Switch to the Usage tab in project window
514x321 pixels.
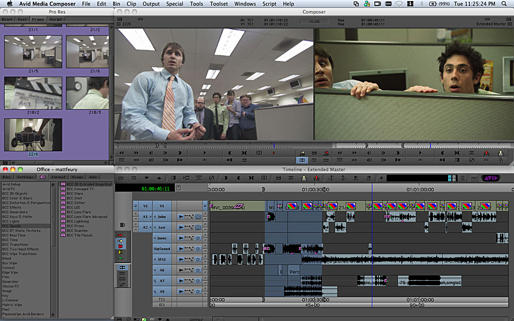coord(77,177)
